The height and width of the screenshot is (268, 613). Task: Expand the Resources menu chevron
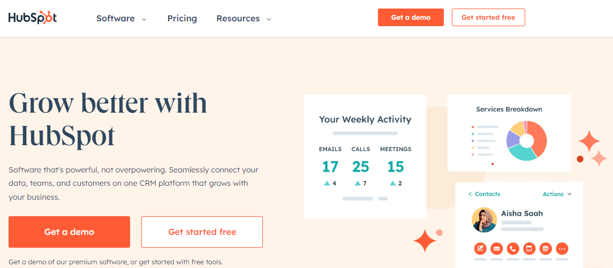pos(269,19)
